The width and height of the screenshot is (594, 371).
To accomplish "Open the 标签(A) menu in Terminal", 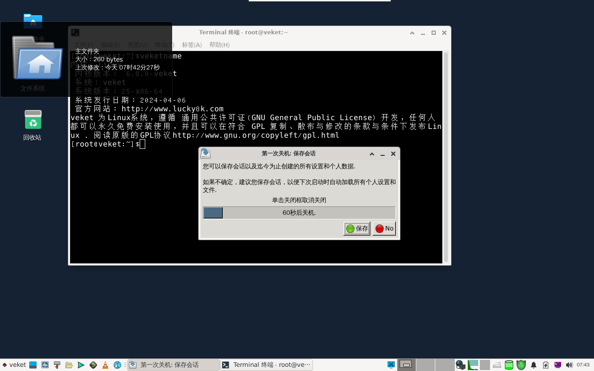I will 192,45.
